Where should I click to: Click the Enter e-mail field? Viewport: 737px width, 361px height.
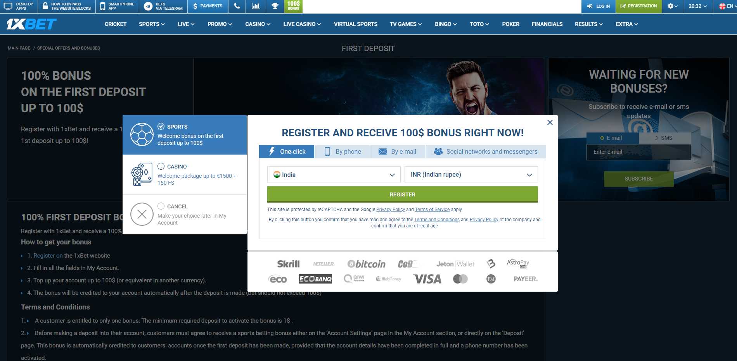click(x=639, y=152)
